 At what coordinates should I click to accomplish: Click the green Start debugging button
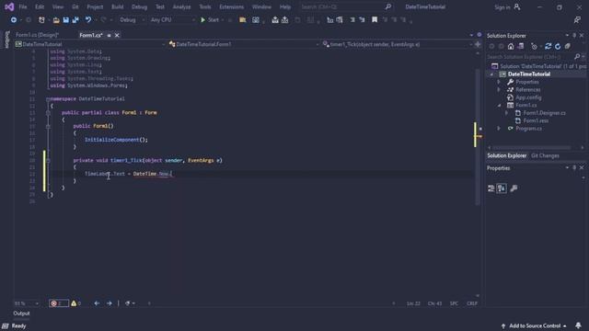point(210,20)
